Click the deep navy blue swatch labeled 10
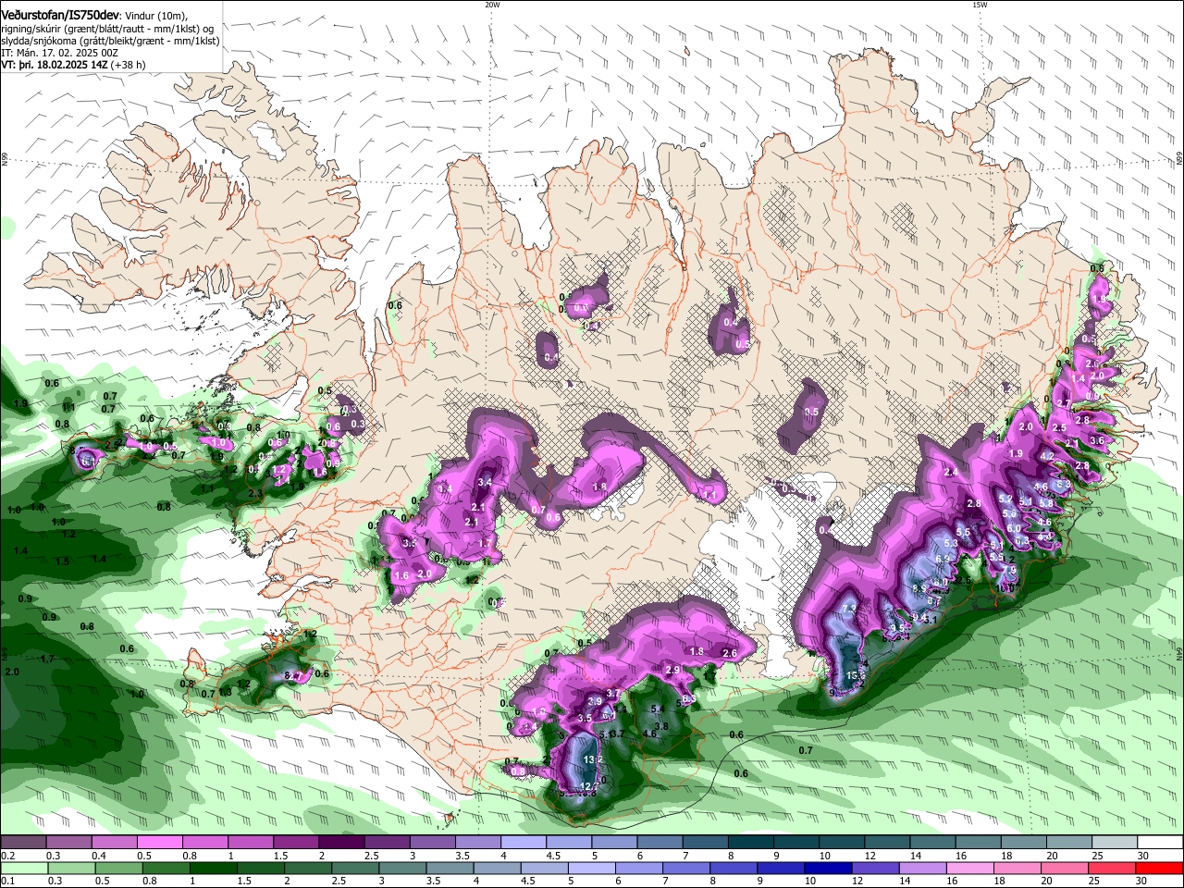This screenshot has height=888, width=1184. pyautogui.click(x=826, y=868)
